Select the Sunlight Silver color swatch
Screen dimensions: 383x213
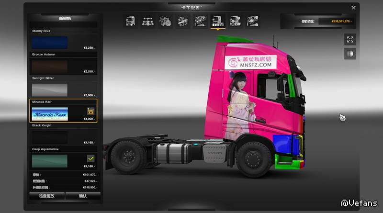[x=50, y=90]
